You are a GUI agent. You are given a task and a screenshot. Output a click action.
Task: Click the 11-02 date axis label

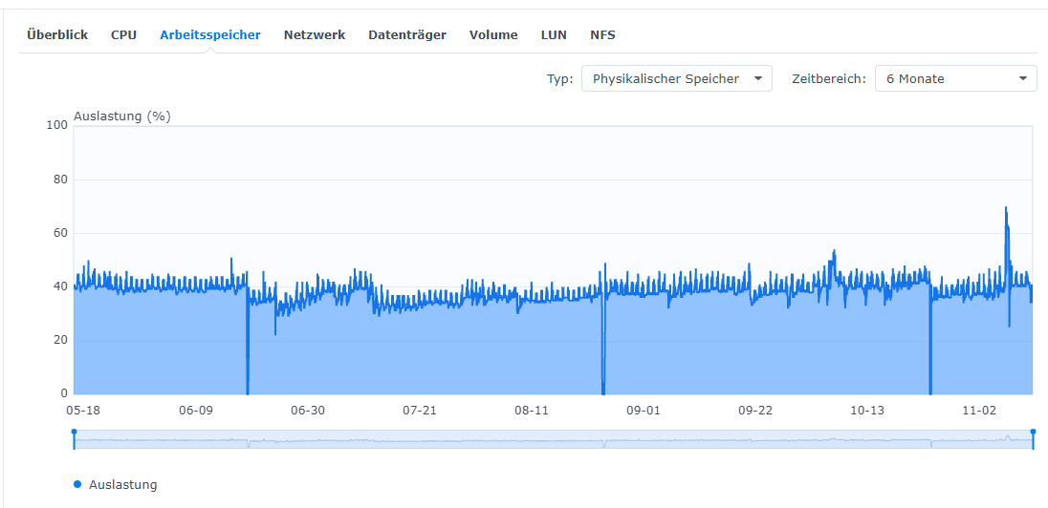tap(979, 410)
